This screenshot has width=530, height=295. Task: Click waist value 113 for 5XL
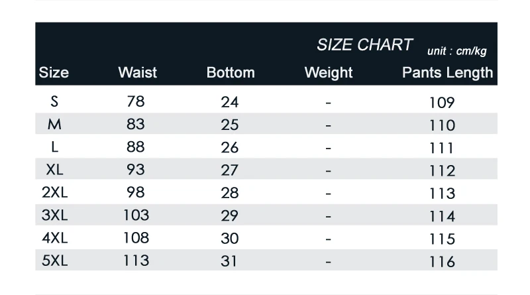(x=136, y=261)
